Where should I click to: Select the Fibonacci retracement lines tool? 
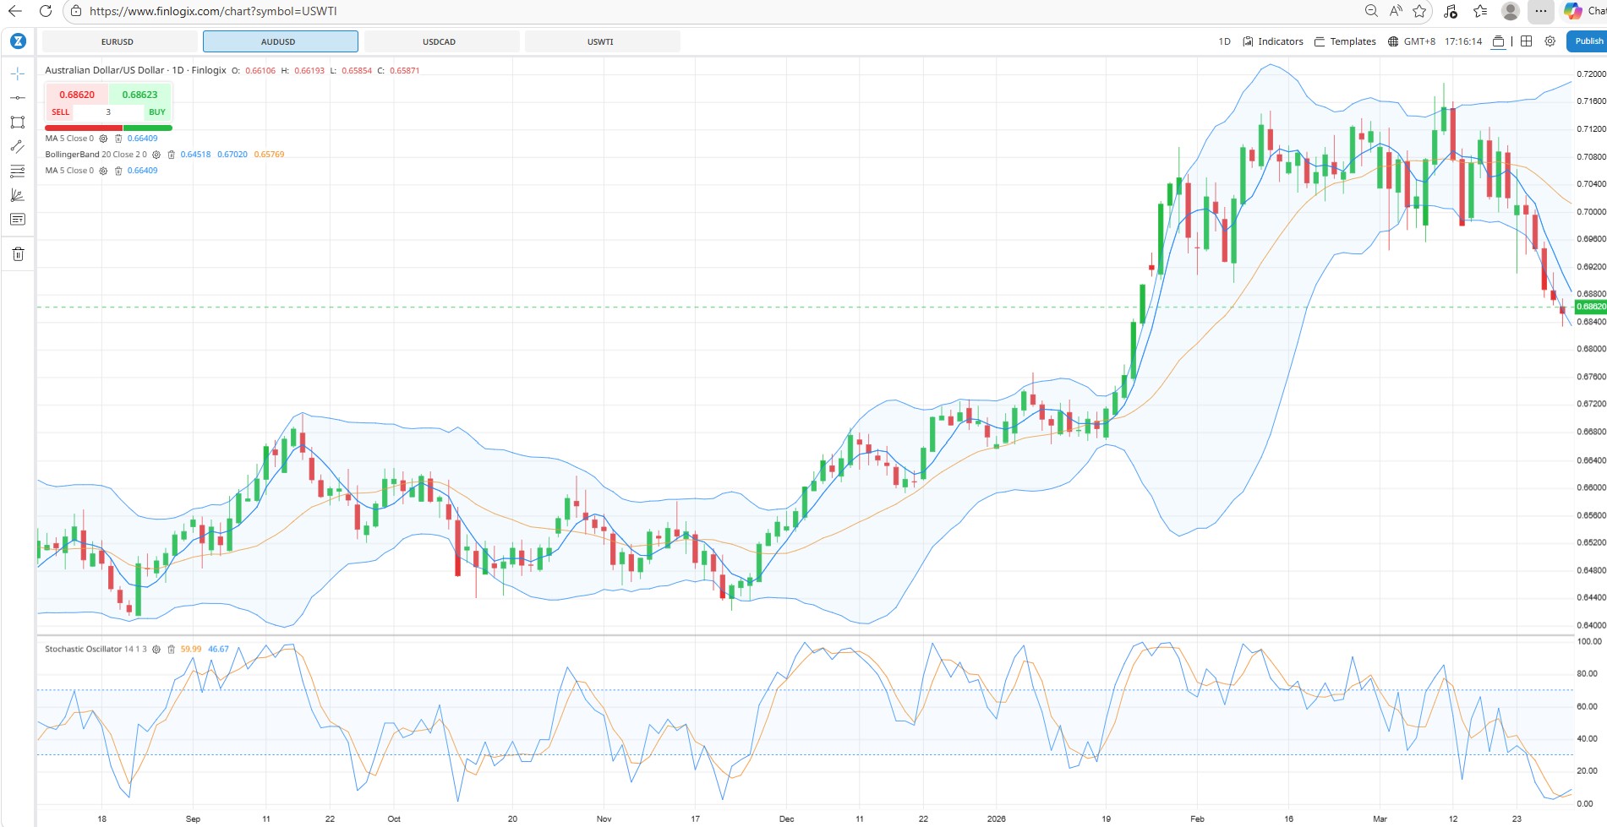18,171
